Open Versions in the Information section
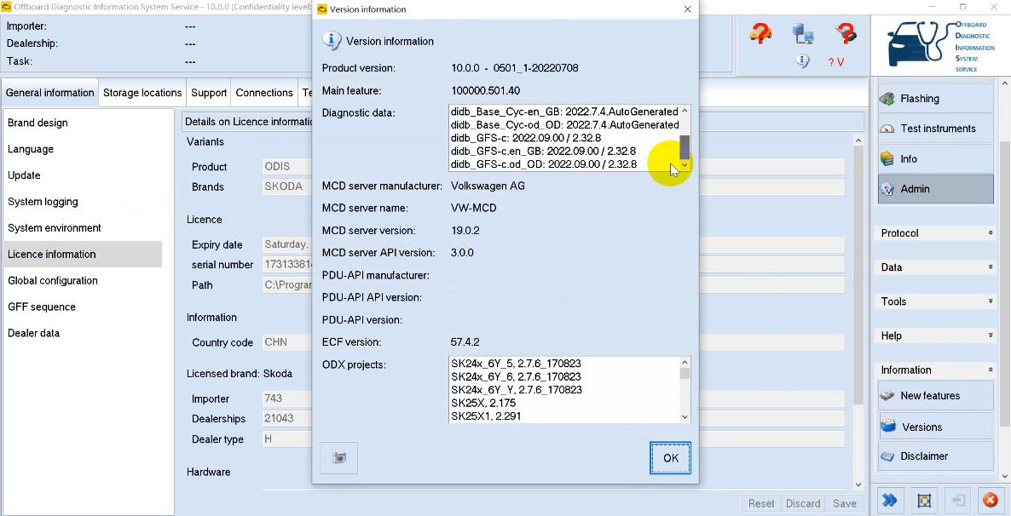Viewport: 1011px width, 516px height. (936, 427)
